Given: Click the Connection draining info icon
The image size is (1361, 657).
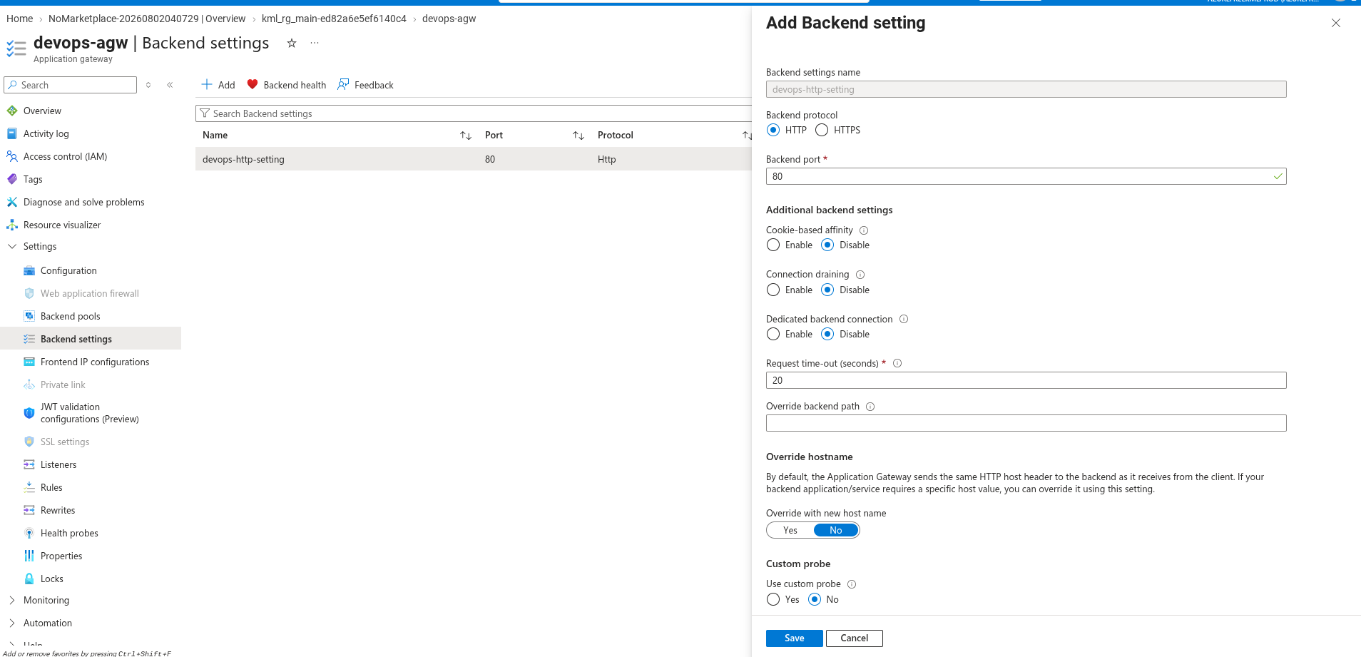Looking at the screenshot, I should click(860, 275).
